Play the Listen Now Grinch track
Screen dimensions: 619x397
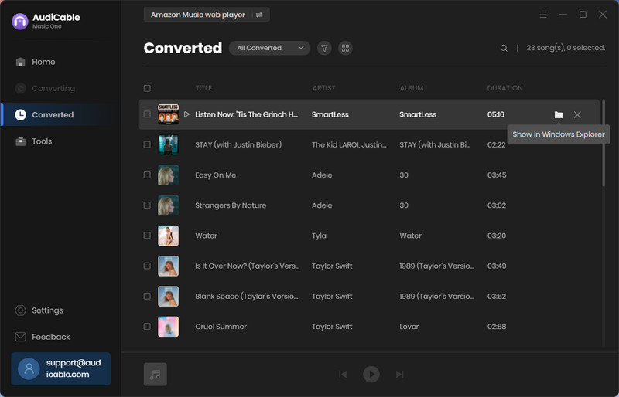tap(186, 114)
